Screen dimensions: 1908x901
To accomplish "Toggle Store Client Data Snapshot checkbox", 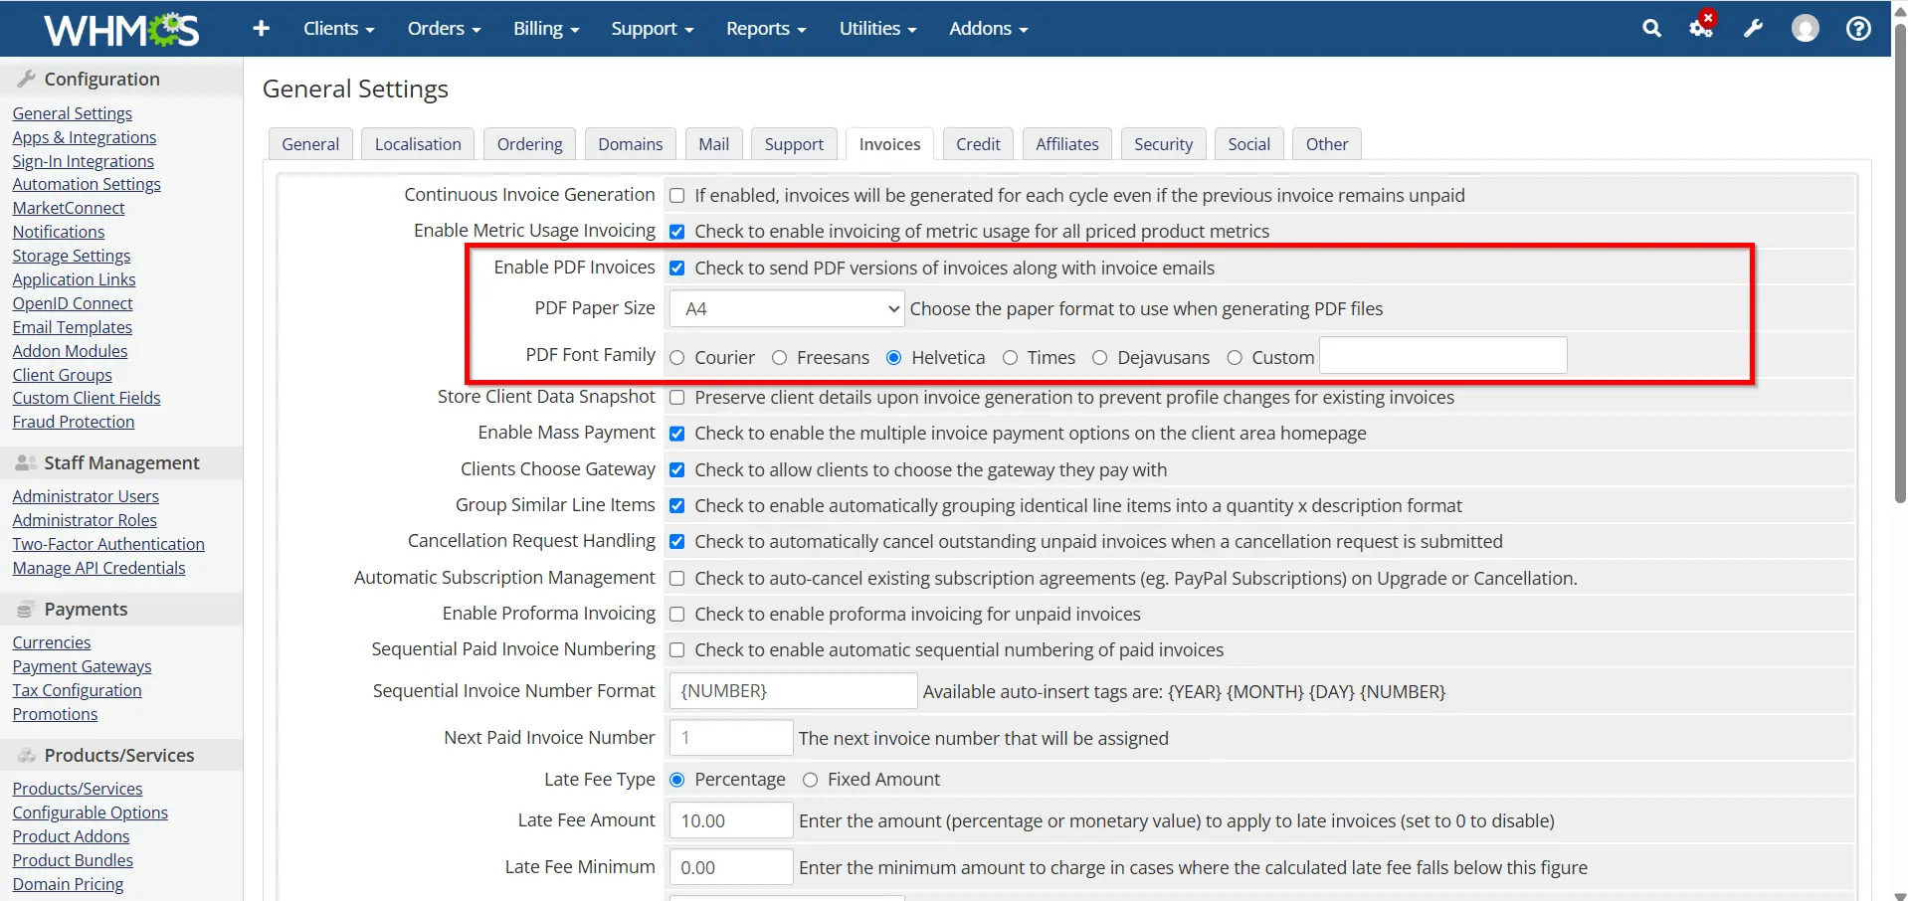I will tap(677, 398).
